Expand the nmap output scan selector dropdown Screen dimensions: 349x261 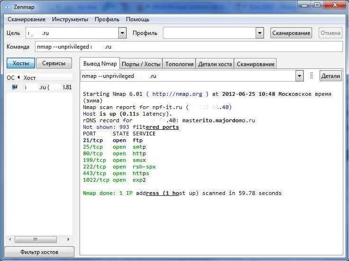coord(300,76)
